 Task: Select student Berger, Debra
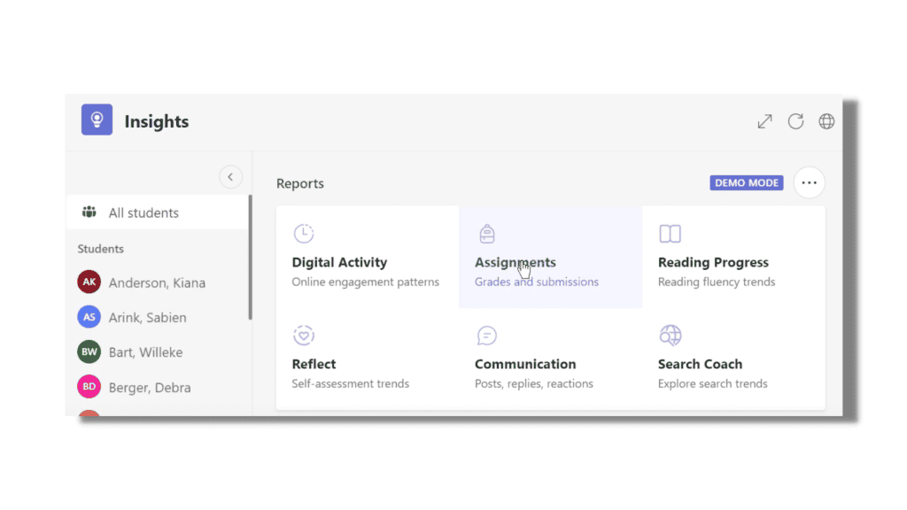click(x=158, y=387)
